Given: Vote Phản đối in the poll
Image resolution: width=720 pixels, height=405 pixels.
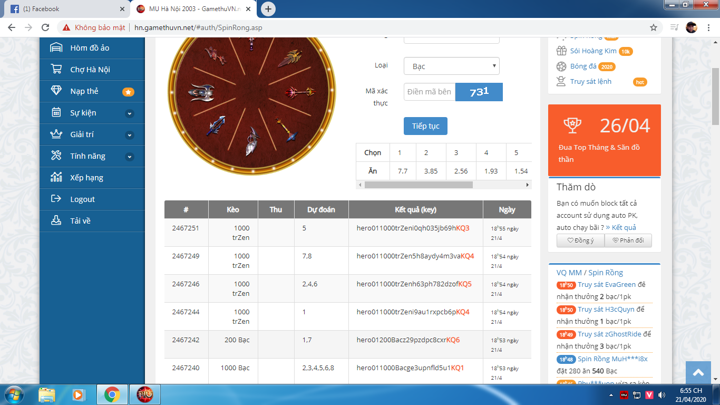Looking at the screenshot, I should [628, 240].
